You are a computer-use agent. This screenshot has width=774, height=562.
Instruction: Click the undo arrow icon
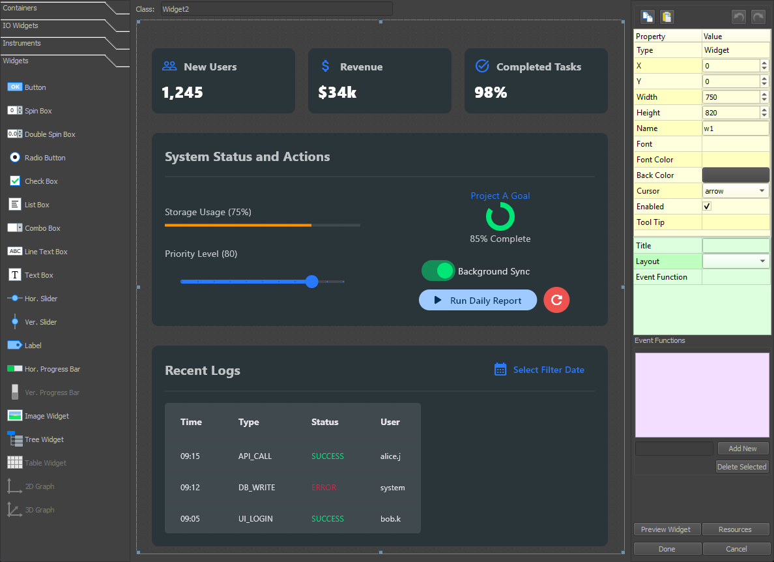pos(739,16)
